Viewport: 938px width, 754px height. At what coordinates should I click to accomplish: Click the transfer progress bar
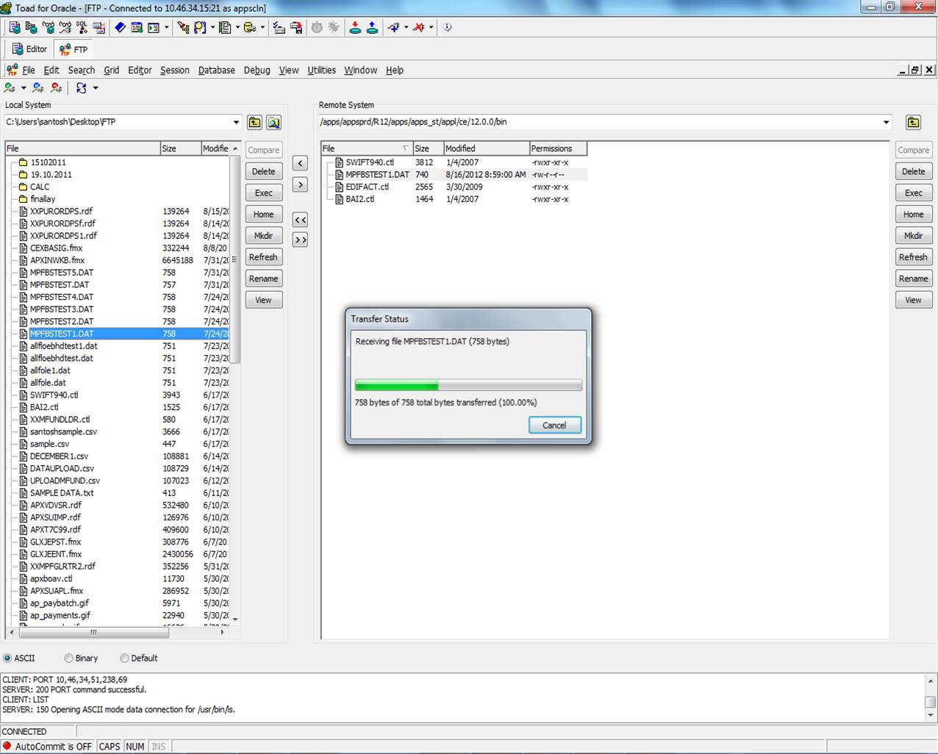point(468,384)
